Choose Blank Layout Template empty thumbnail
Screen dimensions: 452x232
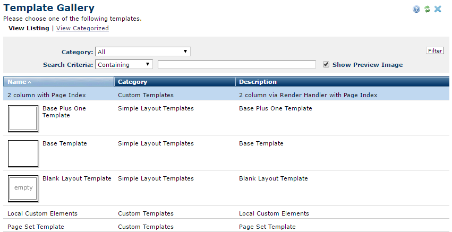[x=23, y=188]
